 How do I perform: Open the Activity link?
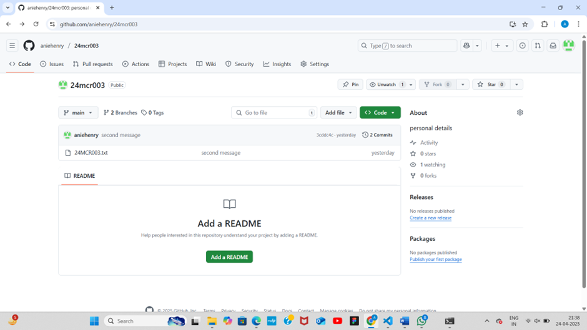(x=428, y=143)
